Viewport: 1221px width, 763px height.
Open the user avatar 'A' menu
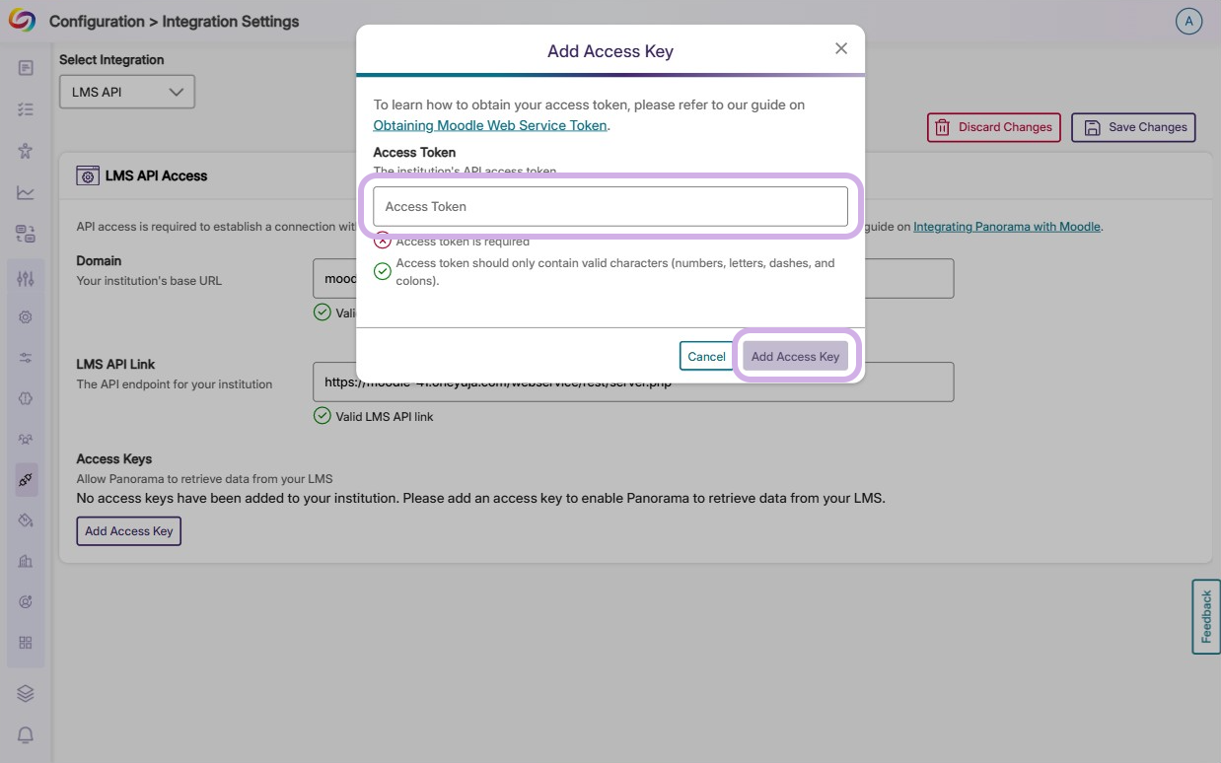click(x=1188, y=22)
